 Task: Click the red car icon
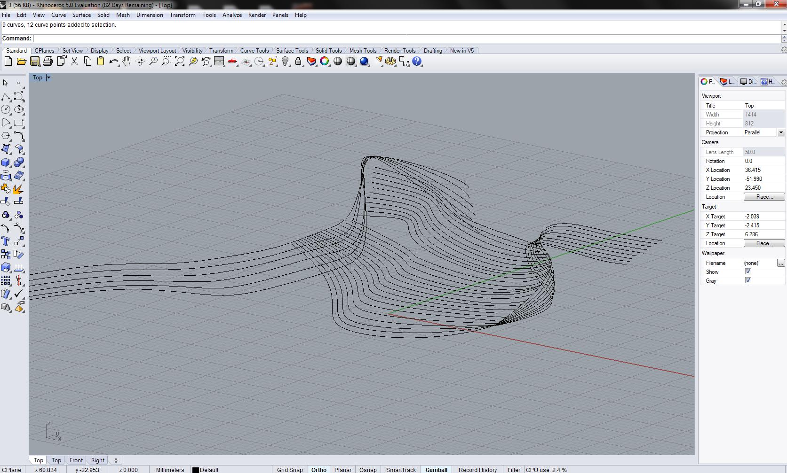(x=232, y=62)
